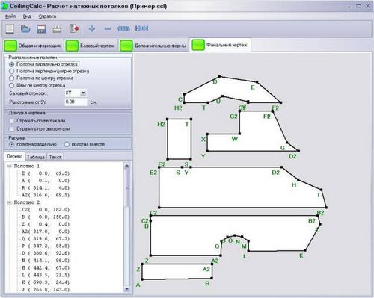Create a new document via toolbar icon
The width and height of the screenshot is (374, 298).
pyautogui.click(x=10, y=28)
